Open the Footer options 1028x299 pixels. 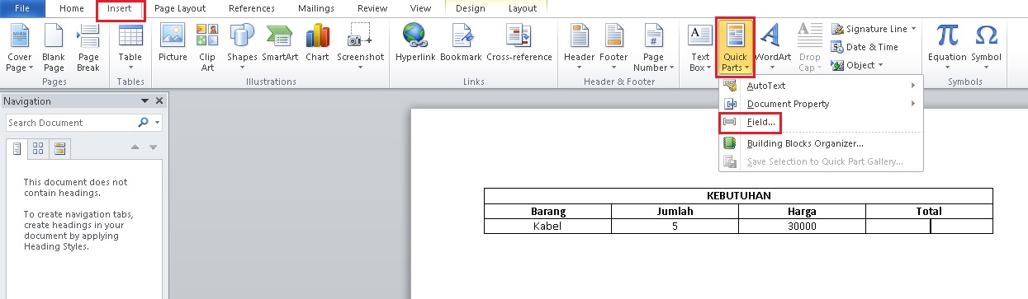tap(613, 48)
